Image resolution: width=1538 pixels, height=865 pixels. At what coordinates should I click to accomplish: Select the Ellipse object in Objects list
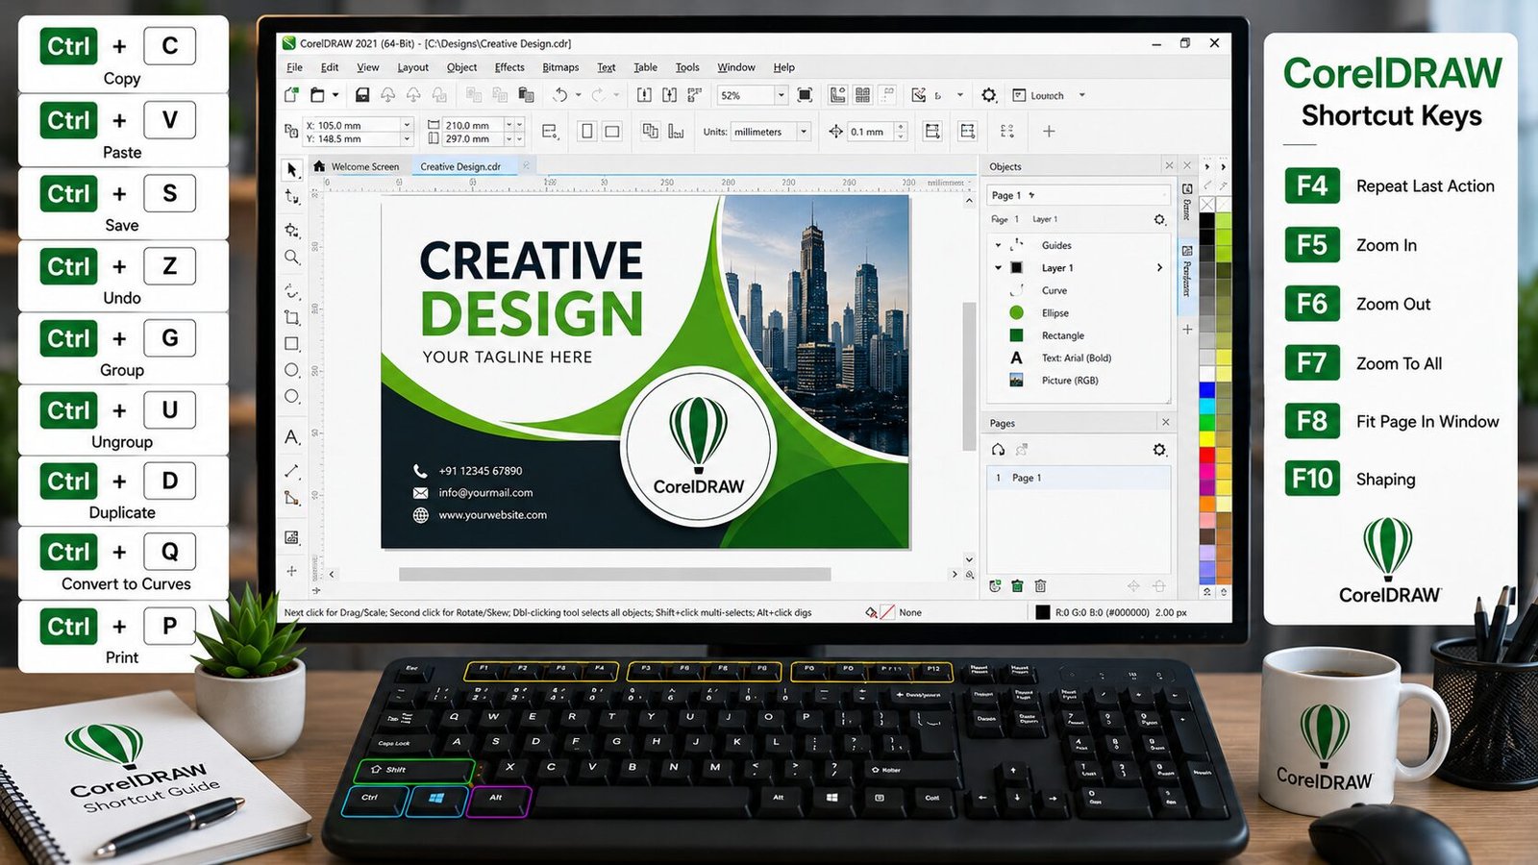(1054, 312)
